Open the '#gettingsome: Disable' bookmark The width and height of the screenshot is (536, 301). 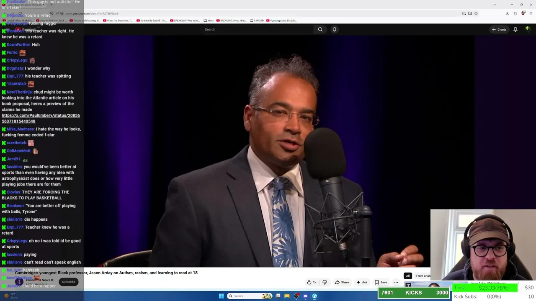point(281,20)
